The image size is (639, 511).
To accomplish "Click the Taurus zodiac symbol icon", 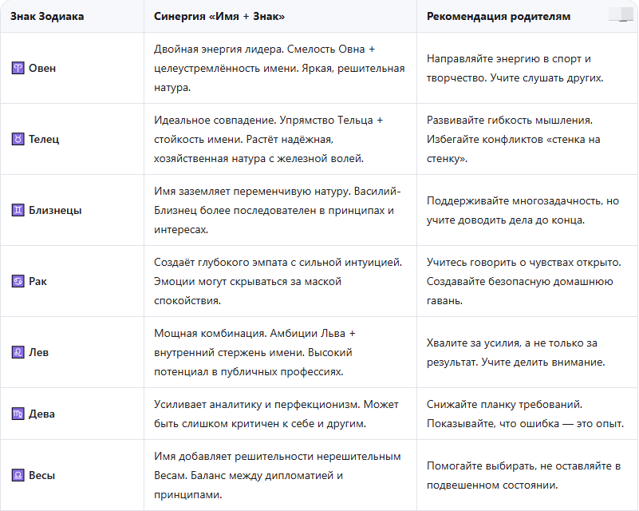I will point(18,139).
